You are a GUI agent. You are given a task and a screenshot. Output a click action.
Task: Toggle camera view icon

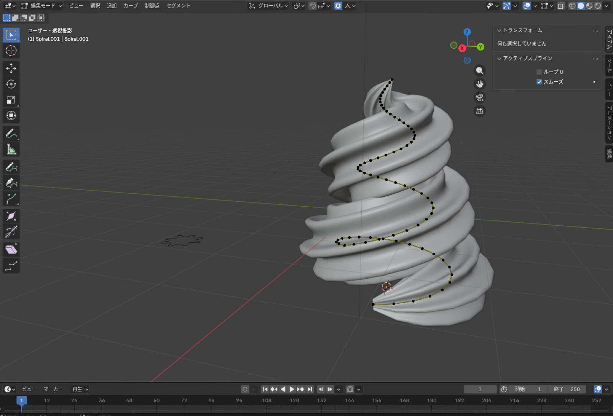479,97
